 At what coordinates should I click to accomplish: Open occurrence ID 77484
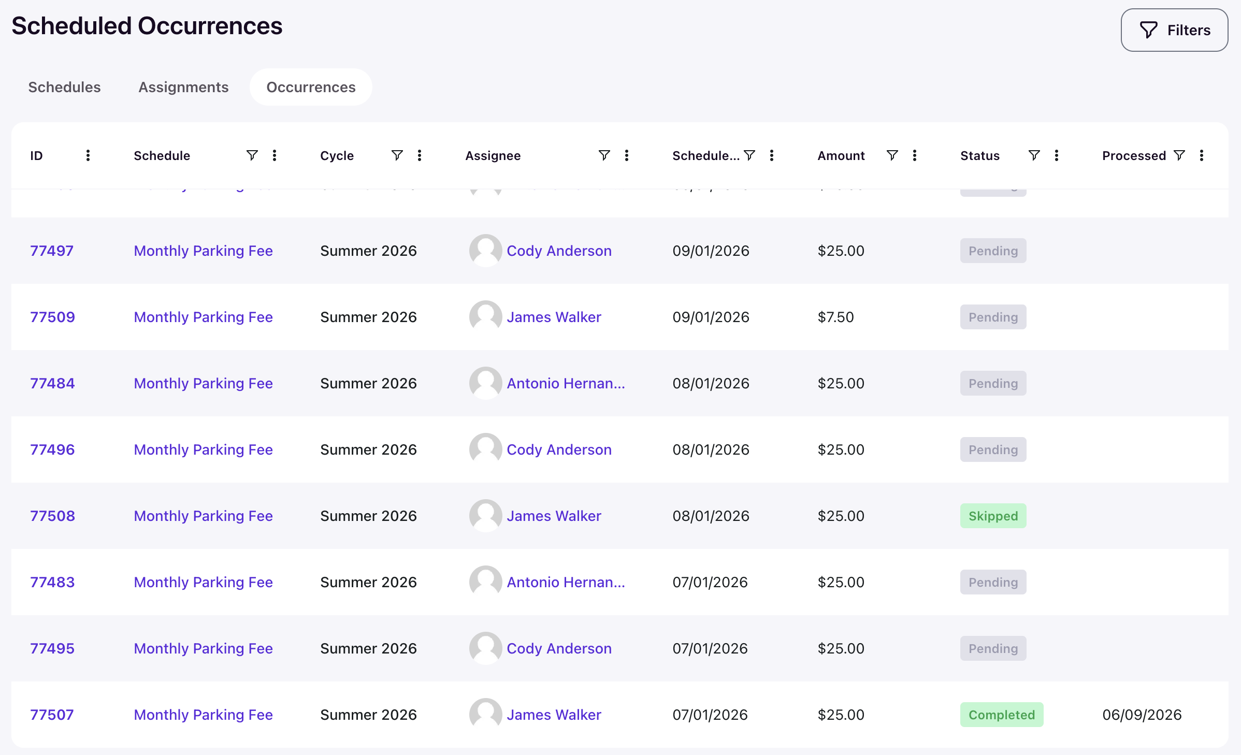tap(52, 383)
